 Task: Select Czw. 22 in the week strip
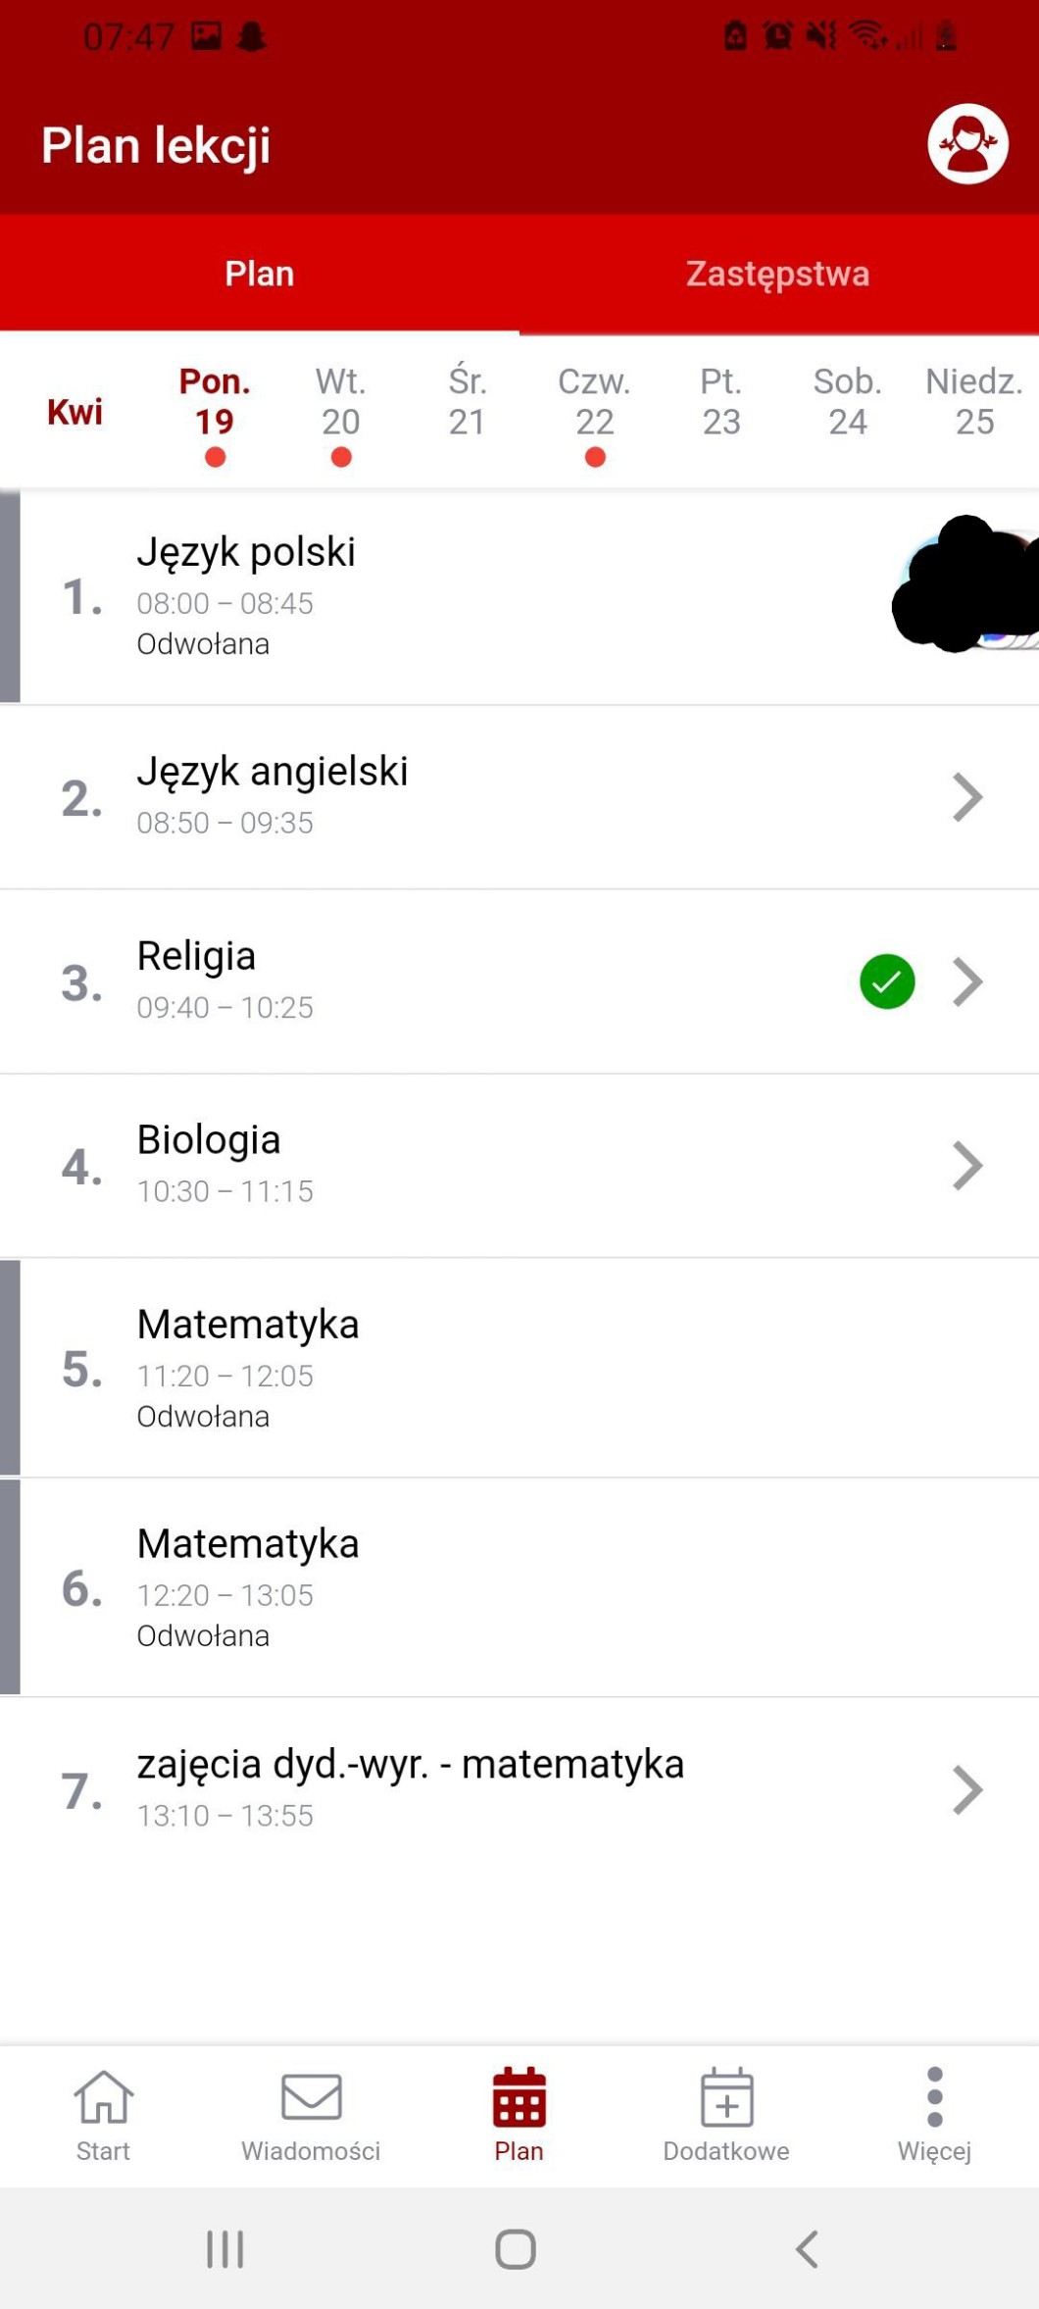pyautogui.click(x=594, y=402)
